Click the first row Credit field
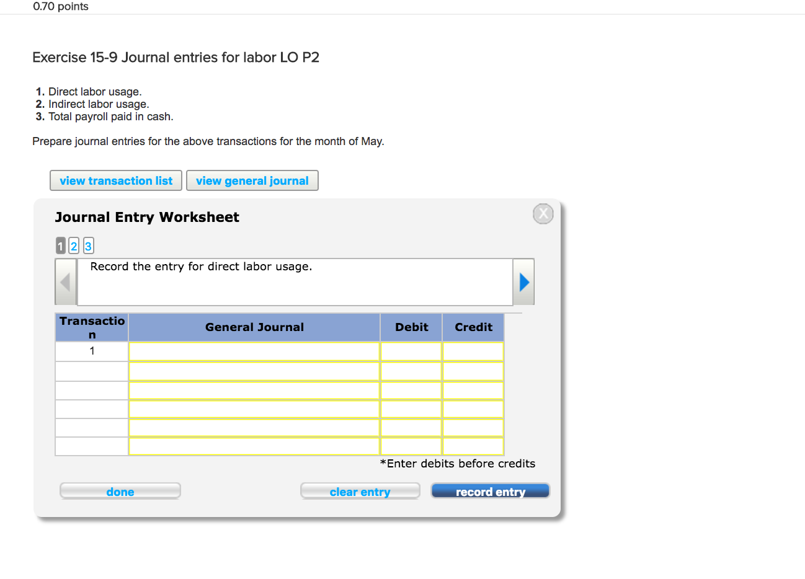The height and width of the screenshot is (579, 805). [x=473, y=351]
